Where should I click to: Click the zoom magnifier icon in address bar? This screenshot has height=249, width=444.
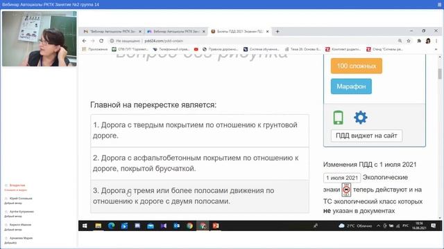coord(400,41)
